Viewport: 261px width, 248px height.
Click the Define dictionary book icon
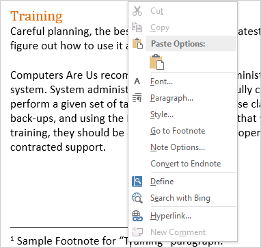(137, 182)
